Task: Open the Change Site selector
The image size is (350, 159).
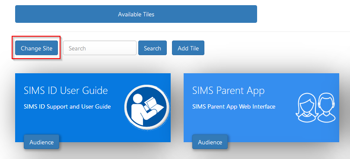Action: pos(36,48)
